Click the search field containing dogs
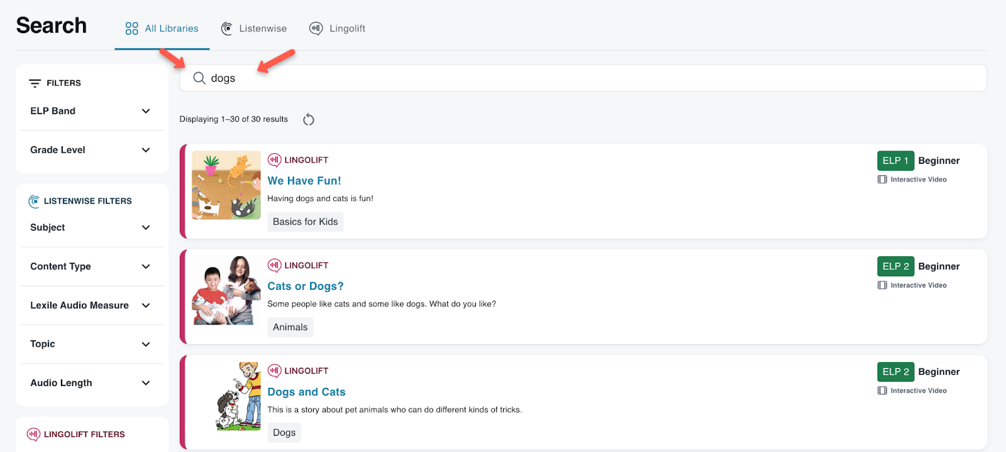The width and height of the screenshot is (1006, 452). click(583, 78)
